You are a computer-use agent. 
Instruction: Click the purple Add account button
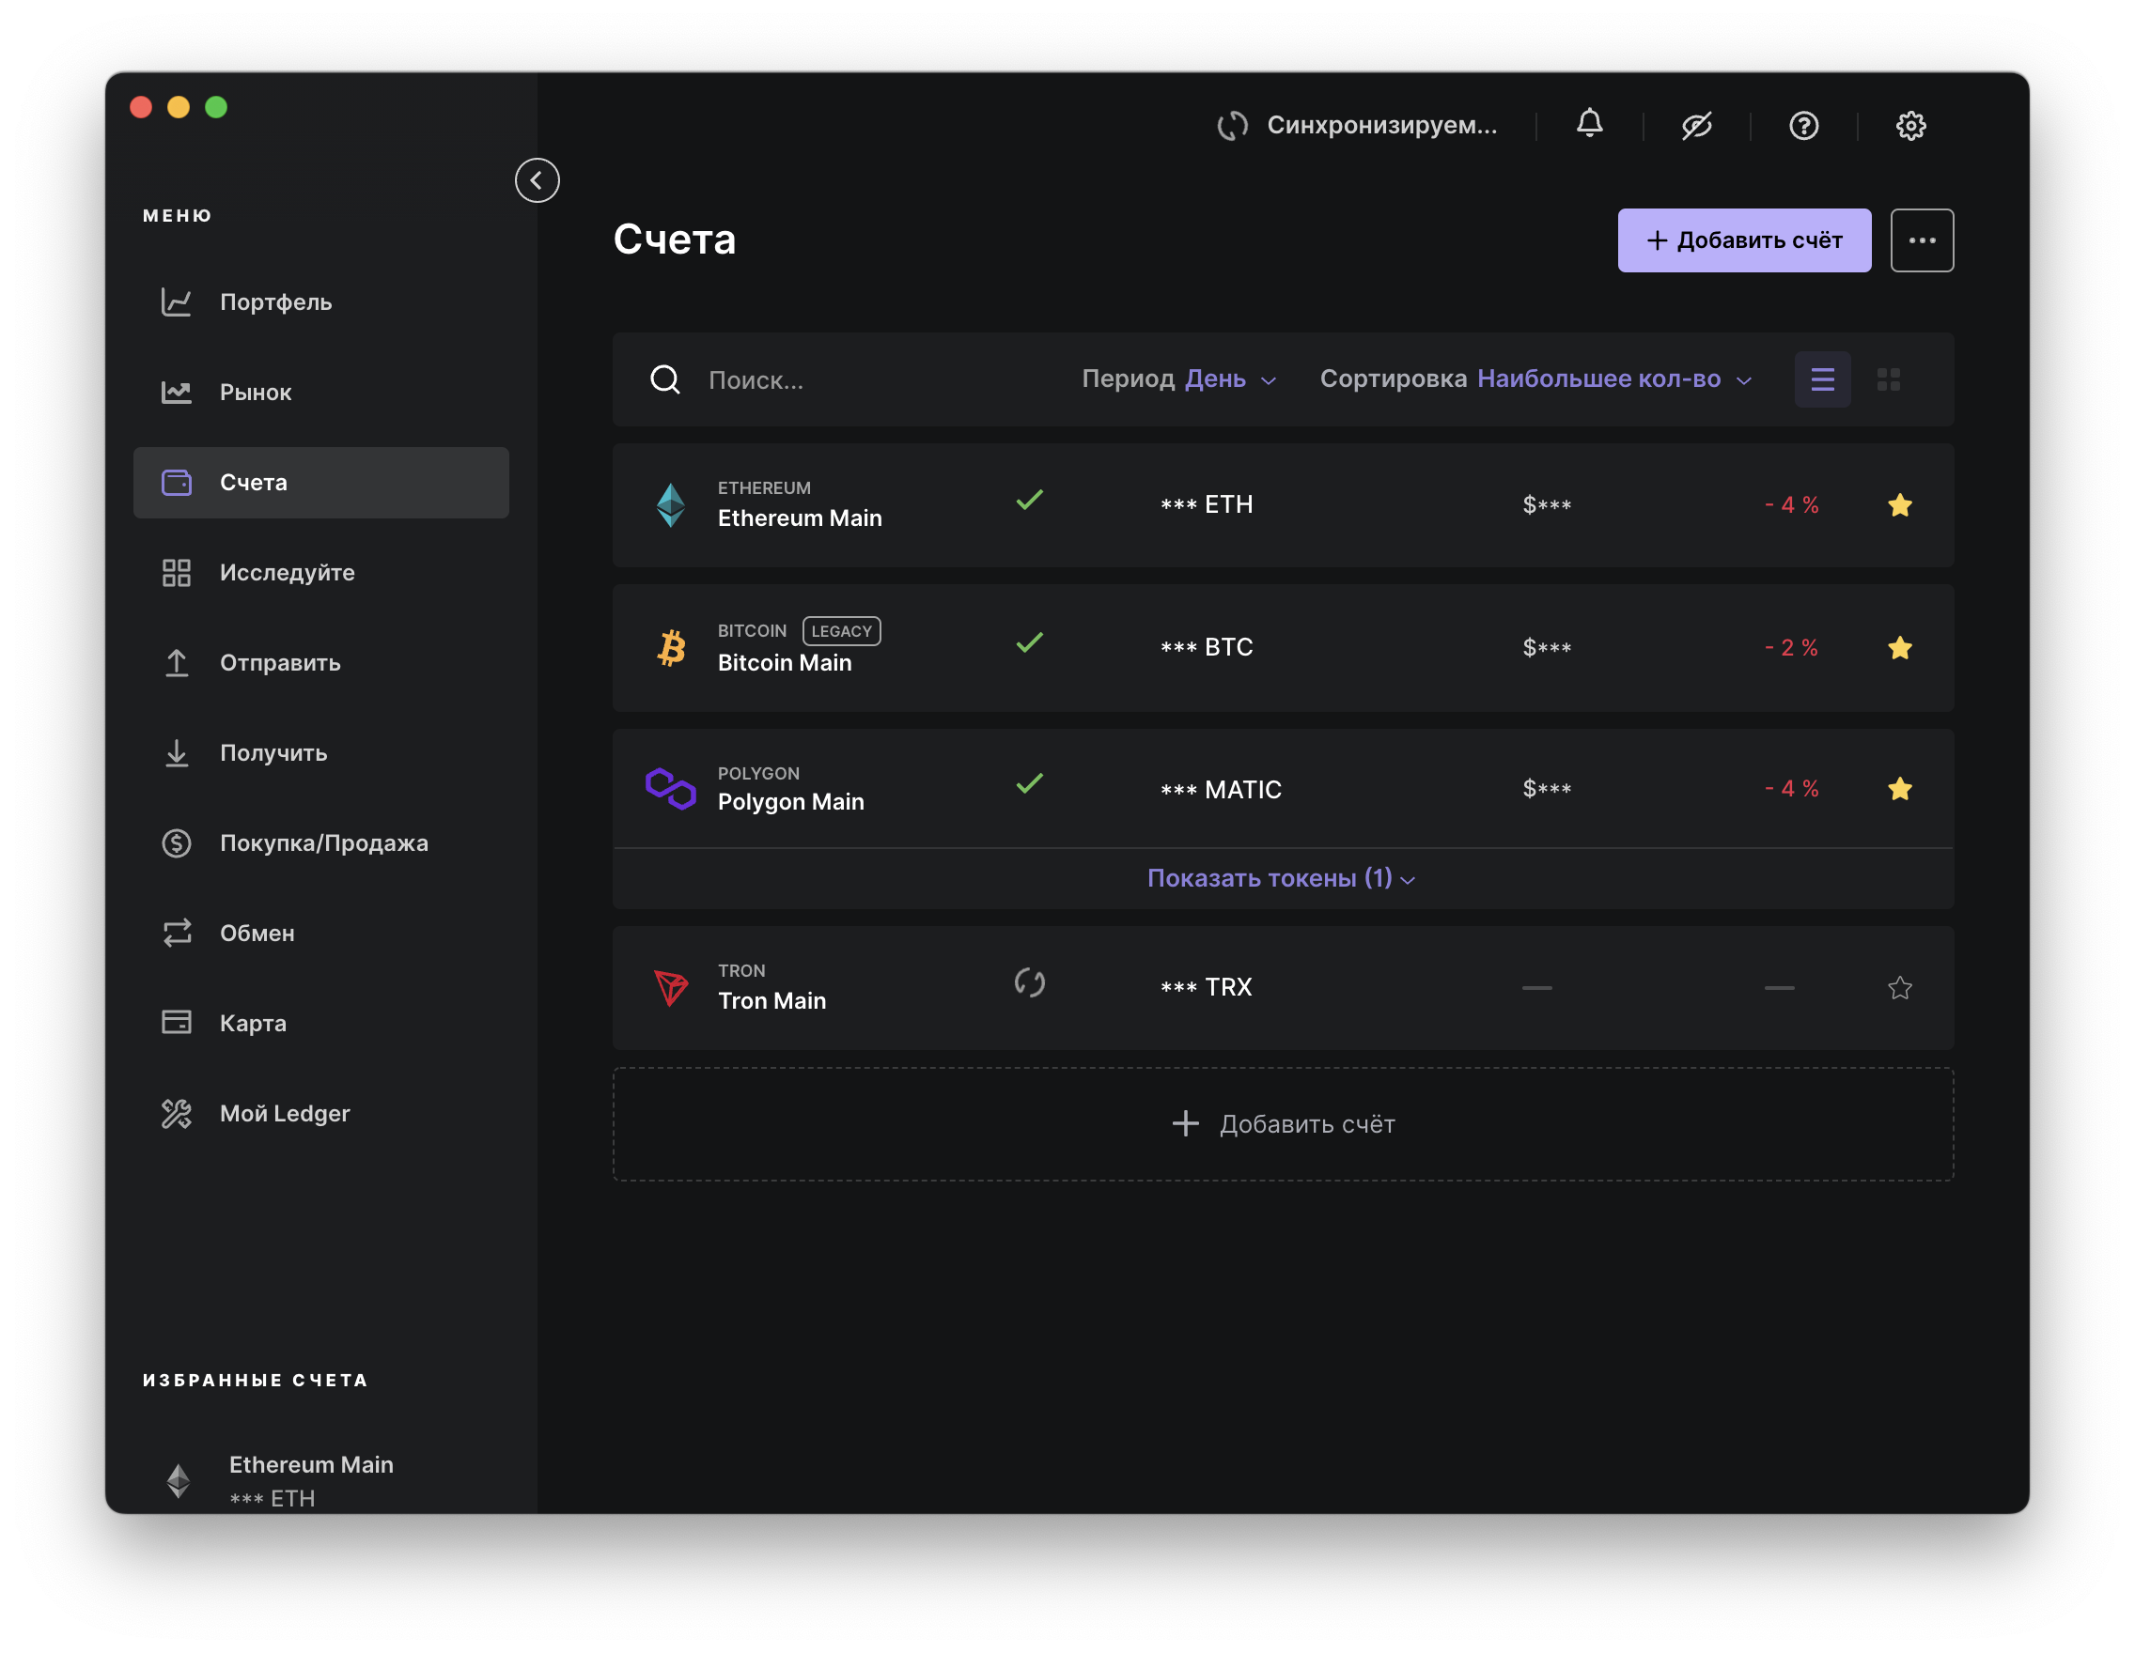1743,239
